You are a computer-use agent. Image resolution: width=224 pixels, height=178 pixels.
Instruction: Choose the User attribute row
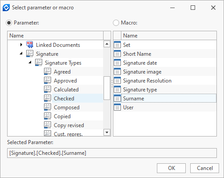point(165,107)
